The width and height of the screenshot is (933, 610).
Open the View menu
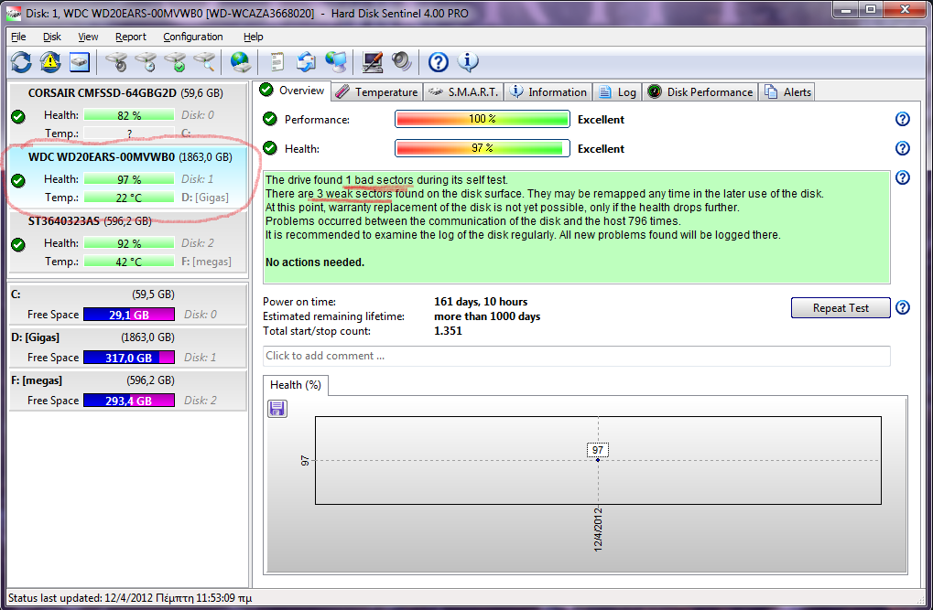[x=88, y=37]
